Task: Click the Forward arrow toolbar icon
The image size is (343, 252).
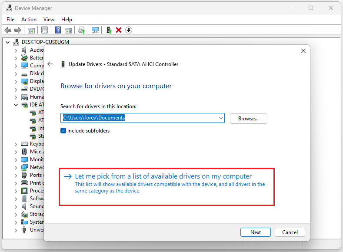Action: [x=18, y=30]
